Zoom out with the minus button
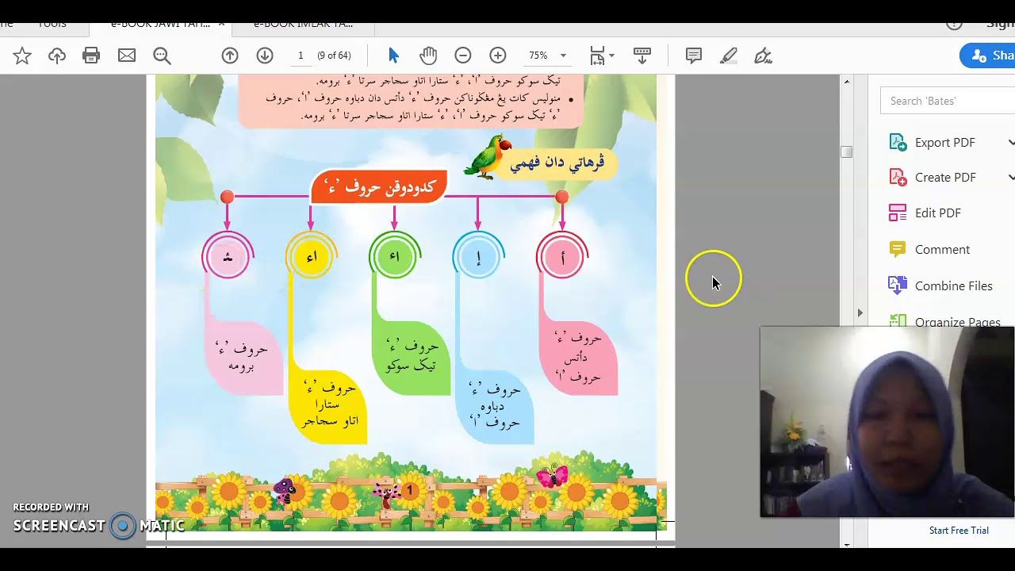The width and height of the screenshot is (1015, 571). [463, 56]
